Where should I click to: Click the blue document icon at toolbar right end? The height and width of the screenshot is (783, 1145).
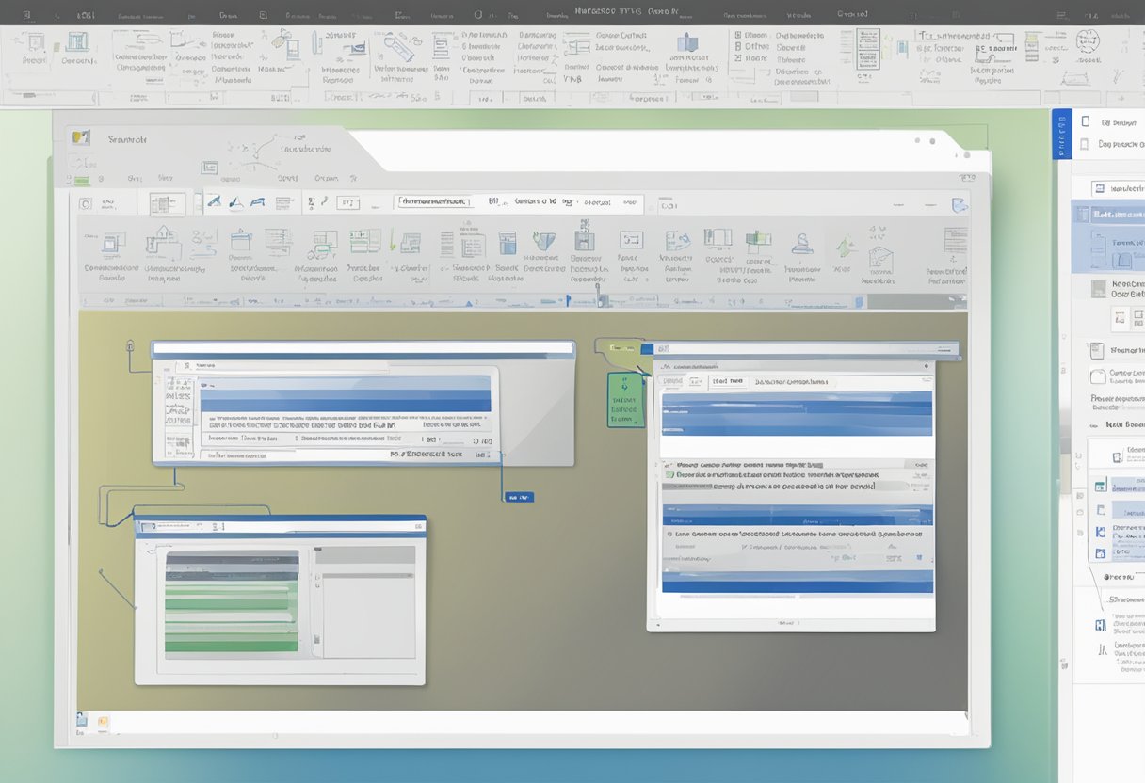click(x=959, y=204)
